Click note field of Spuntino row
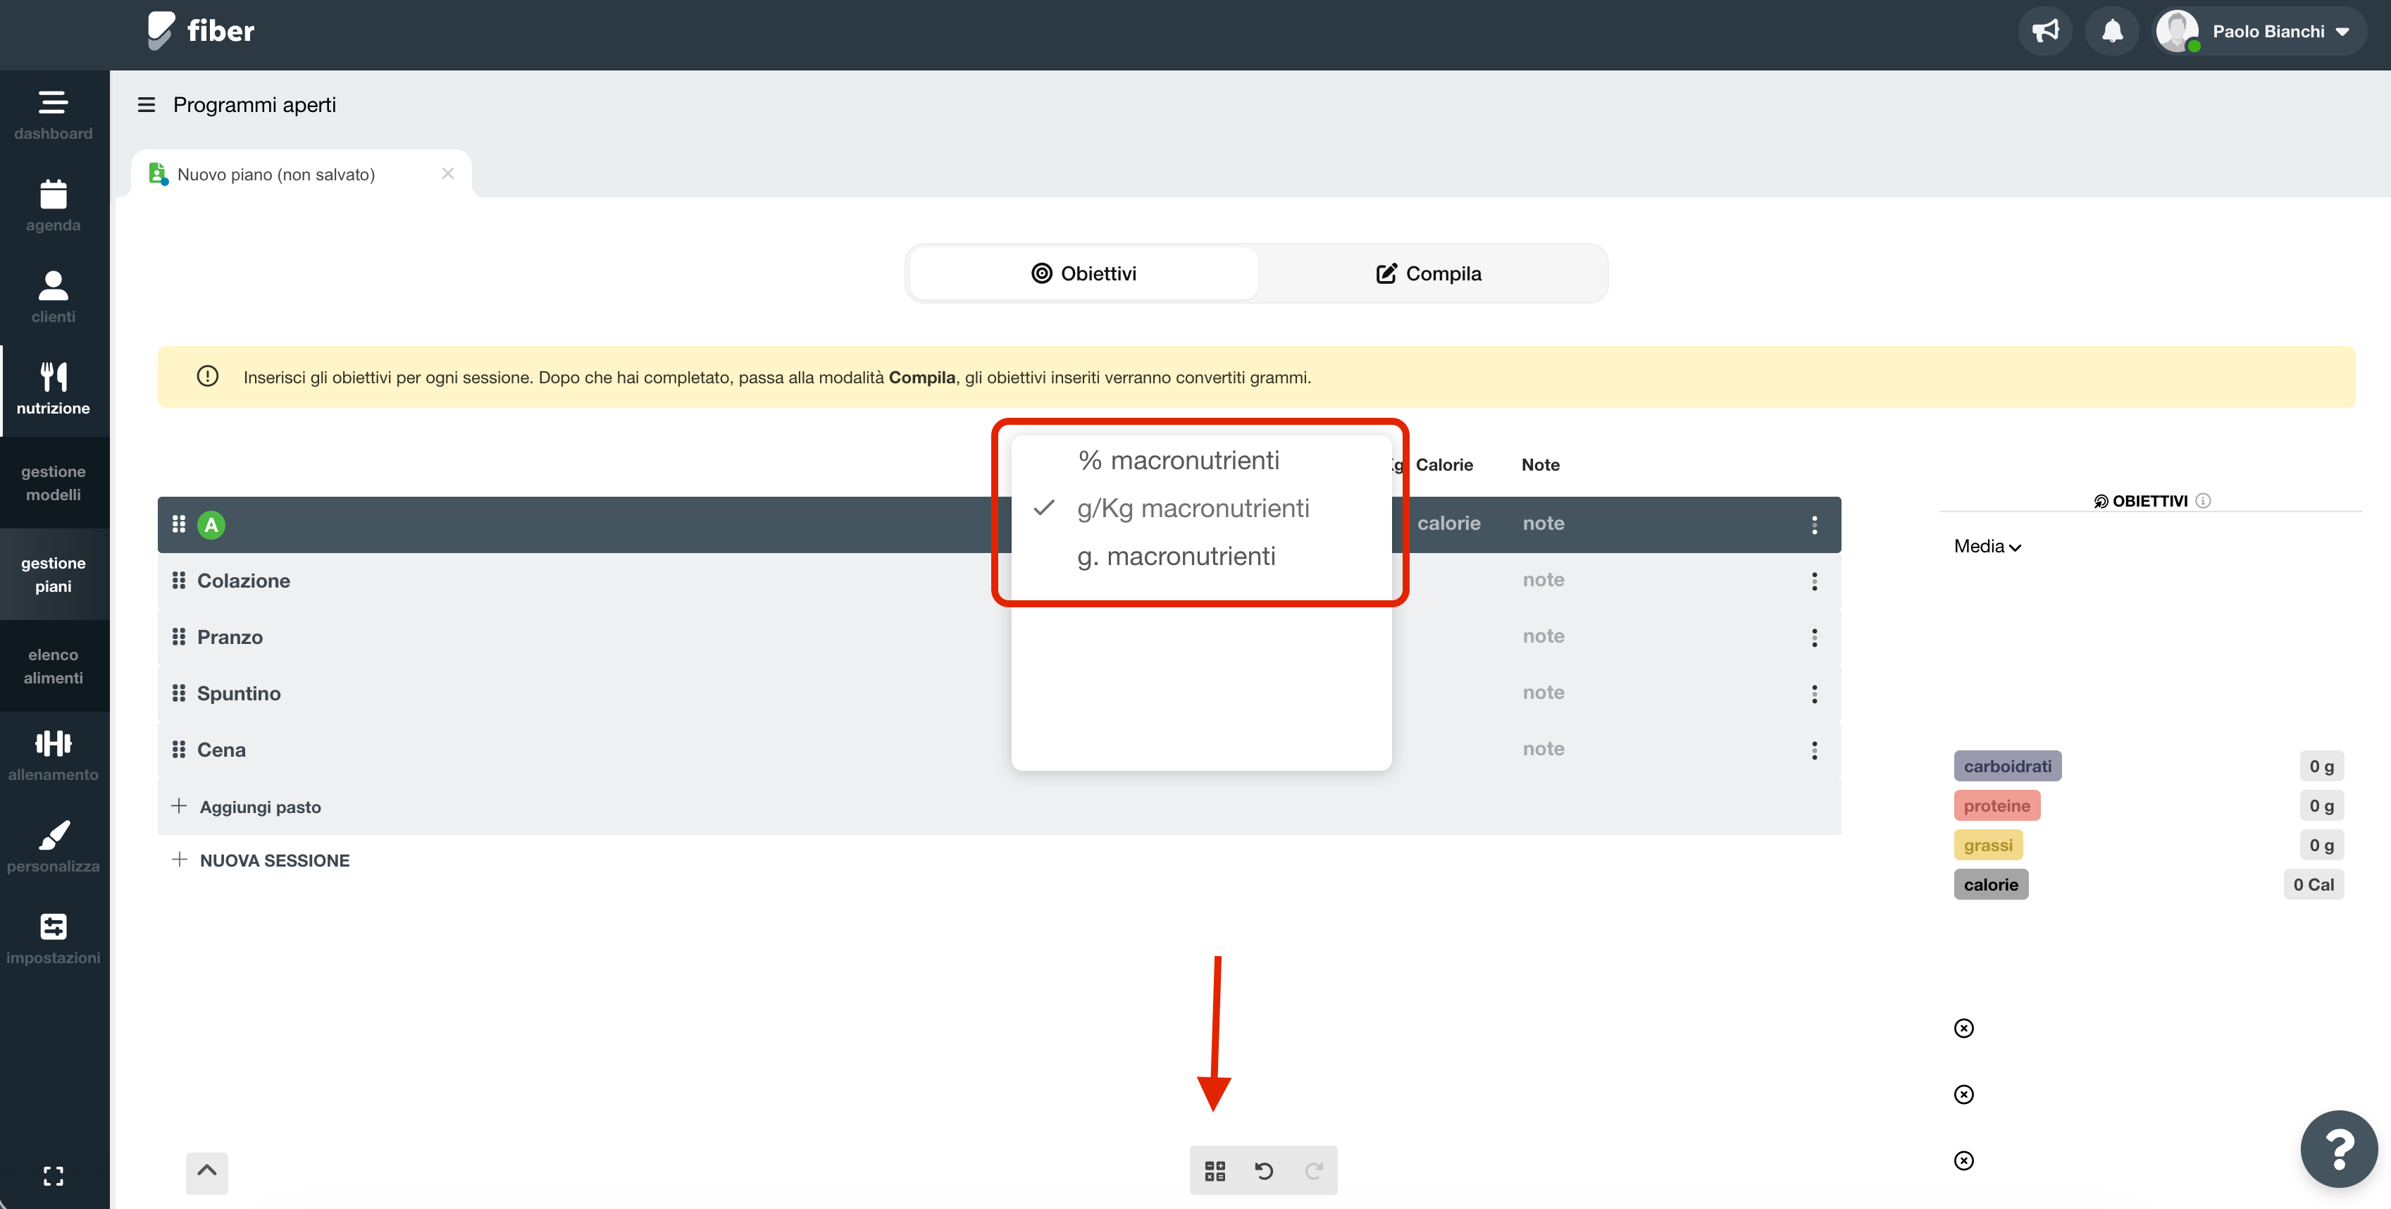 click(x=1544, y=693)
